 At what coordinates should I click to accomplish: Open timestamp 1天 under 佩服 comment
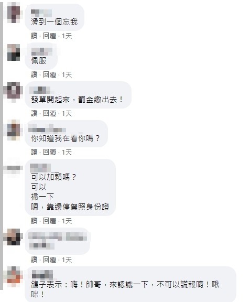pyautogui.click(x=67, y=75)
